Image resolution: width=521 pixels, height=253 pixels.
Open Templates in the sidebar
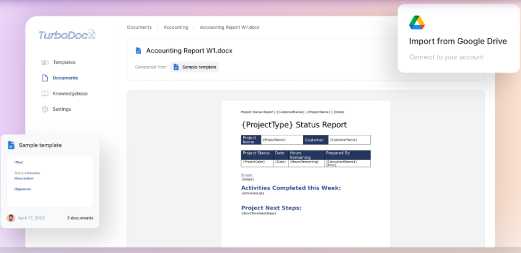coord(64,62)
